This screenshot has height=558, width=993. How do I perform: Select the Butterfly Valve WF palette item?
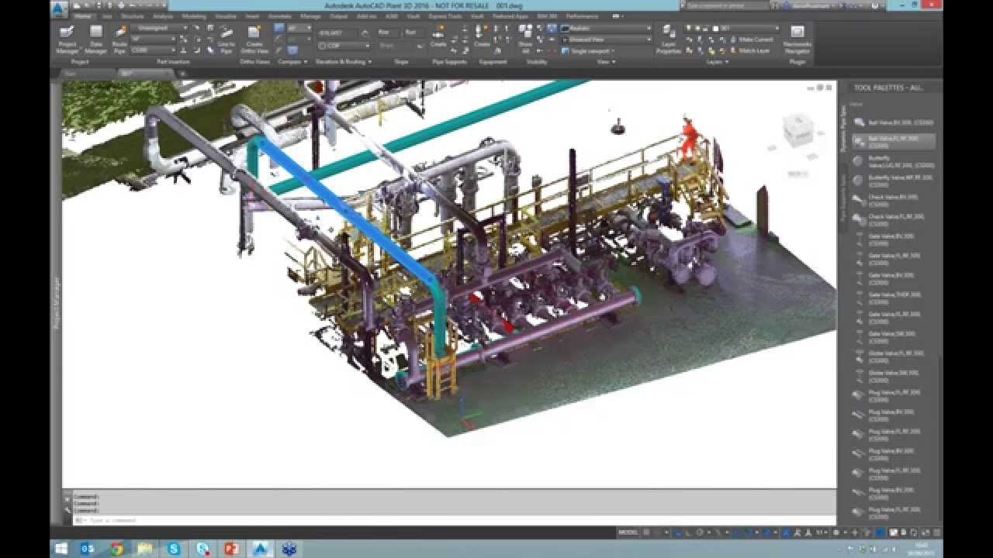894,181
